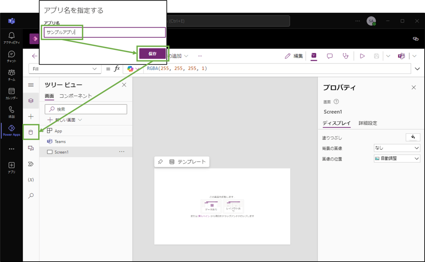
Task: Go back with the left arrow
Action: click(x=34, y=56)
